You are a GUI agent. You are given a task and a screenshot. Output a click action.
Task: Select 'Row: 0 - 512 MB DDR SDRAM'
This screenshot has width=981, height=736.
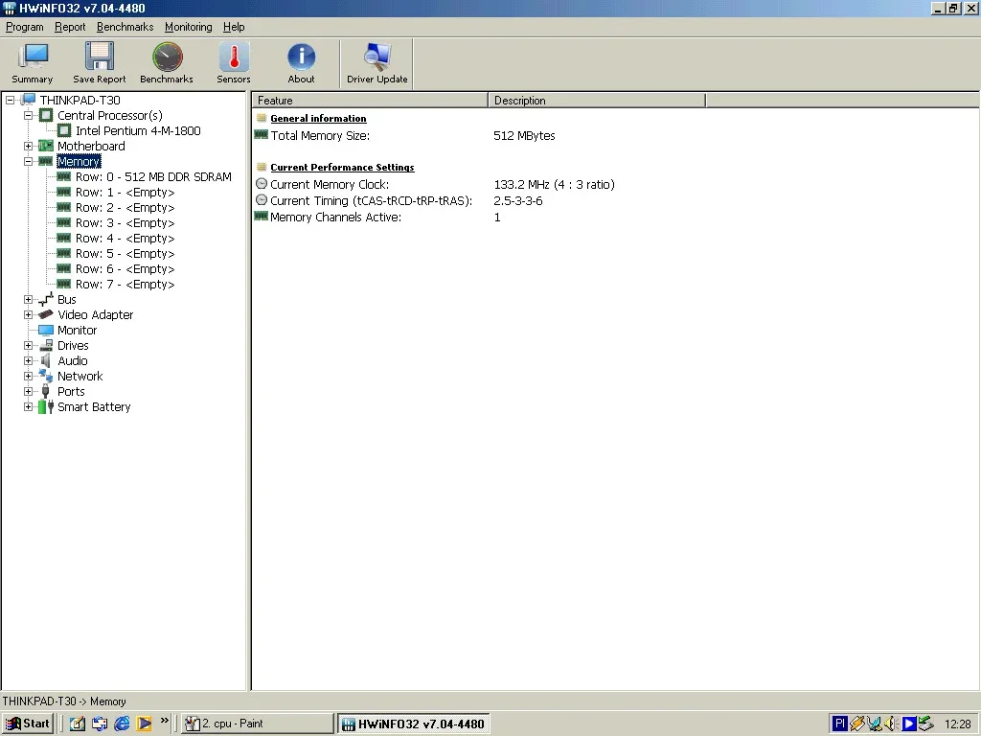(153, 176)
